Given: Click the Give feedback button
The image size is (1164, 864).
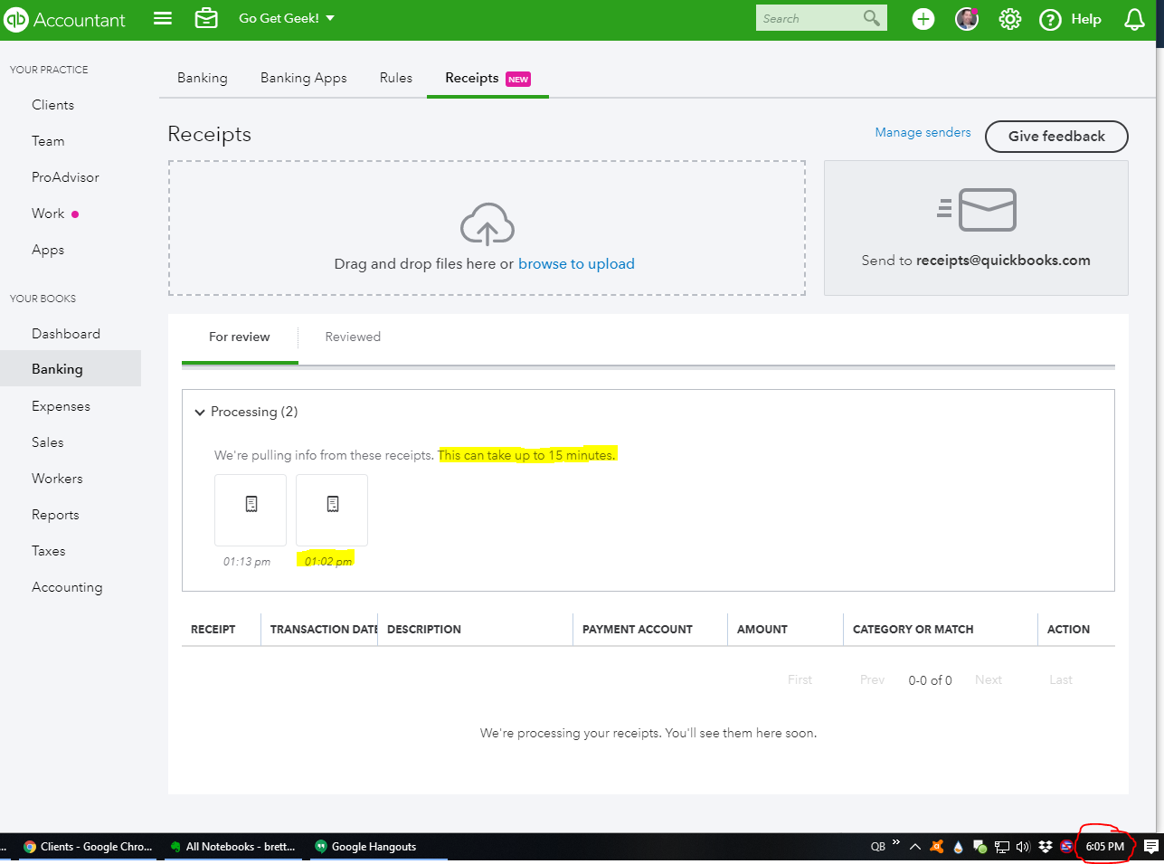Looking at the screenshot, I should (1056, 136).
